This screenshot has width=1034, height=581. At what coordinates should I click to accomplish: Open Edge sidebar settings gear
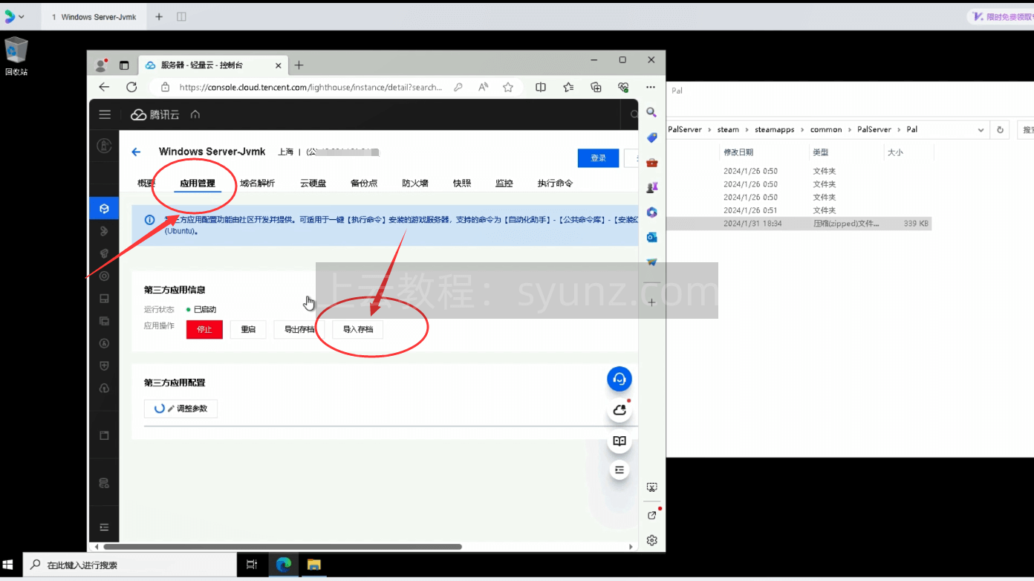click(651, 540)
